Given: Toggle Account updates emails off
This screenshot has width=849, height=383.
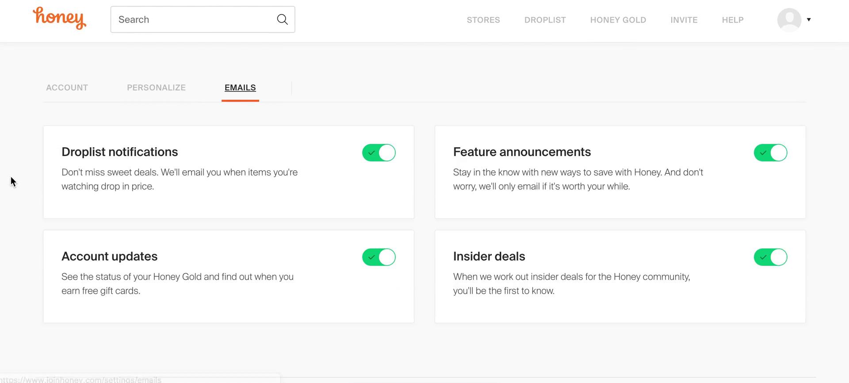Looking at the screenshot, I should click(379, 257).
